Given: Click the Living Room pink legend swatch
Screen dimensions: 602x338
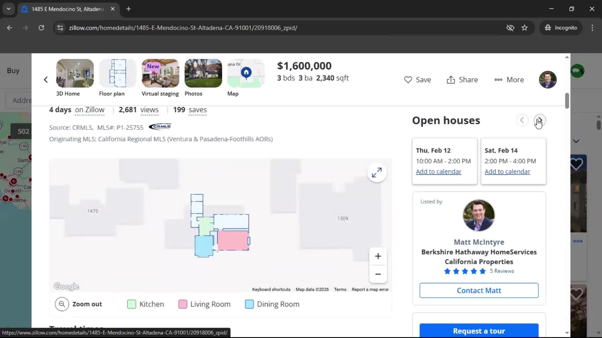Looking at the screenshot, I should click(183, 304).
